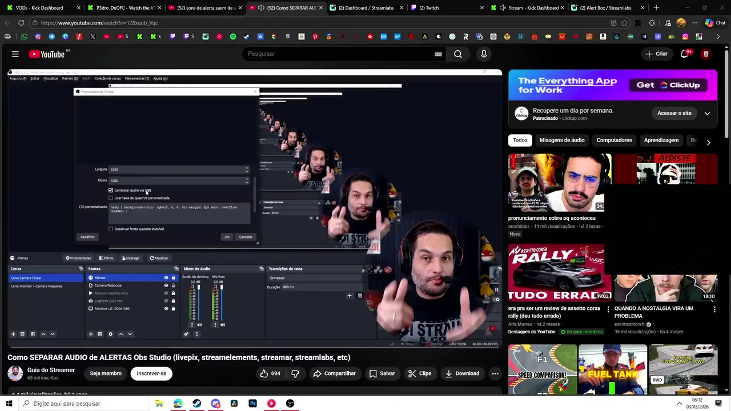The image size is (731, 411).
Task: Click the Spotify bookmark icon
Action: click(x=233, y=37)
